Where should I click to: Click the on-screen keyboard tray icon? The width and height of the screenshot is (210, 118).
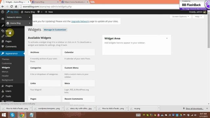click(x=138, y=115)
